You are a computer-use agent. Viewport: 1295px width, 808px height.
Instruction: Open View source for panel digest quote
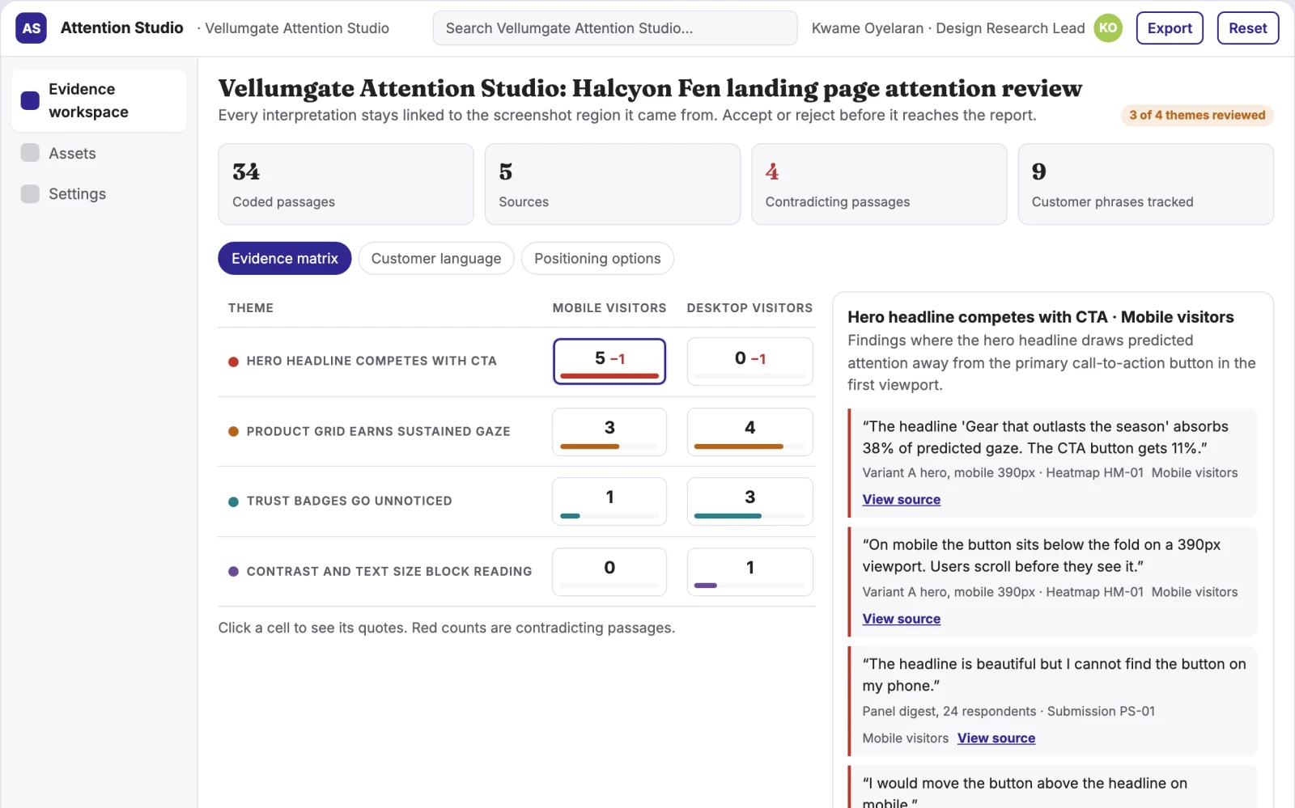pos(996,738)
